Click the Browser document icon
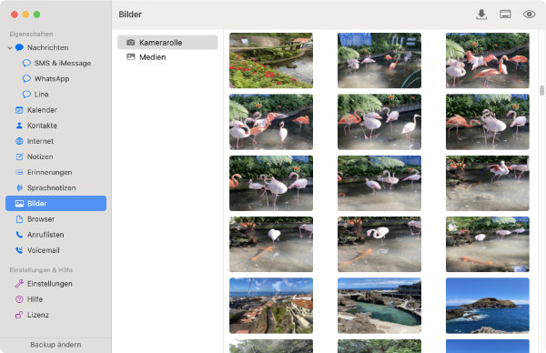The width and height of the screenshot is (546, 353). (x=19, y=219)
